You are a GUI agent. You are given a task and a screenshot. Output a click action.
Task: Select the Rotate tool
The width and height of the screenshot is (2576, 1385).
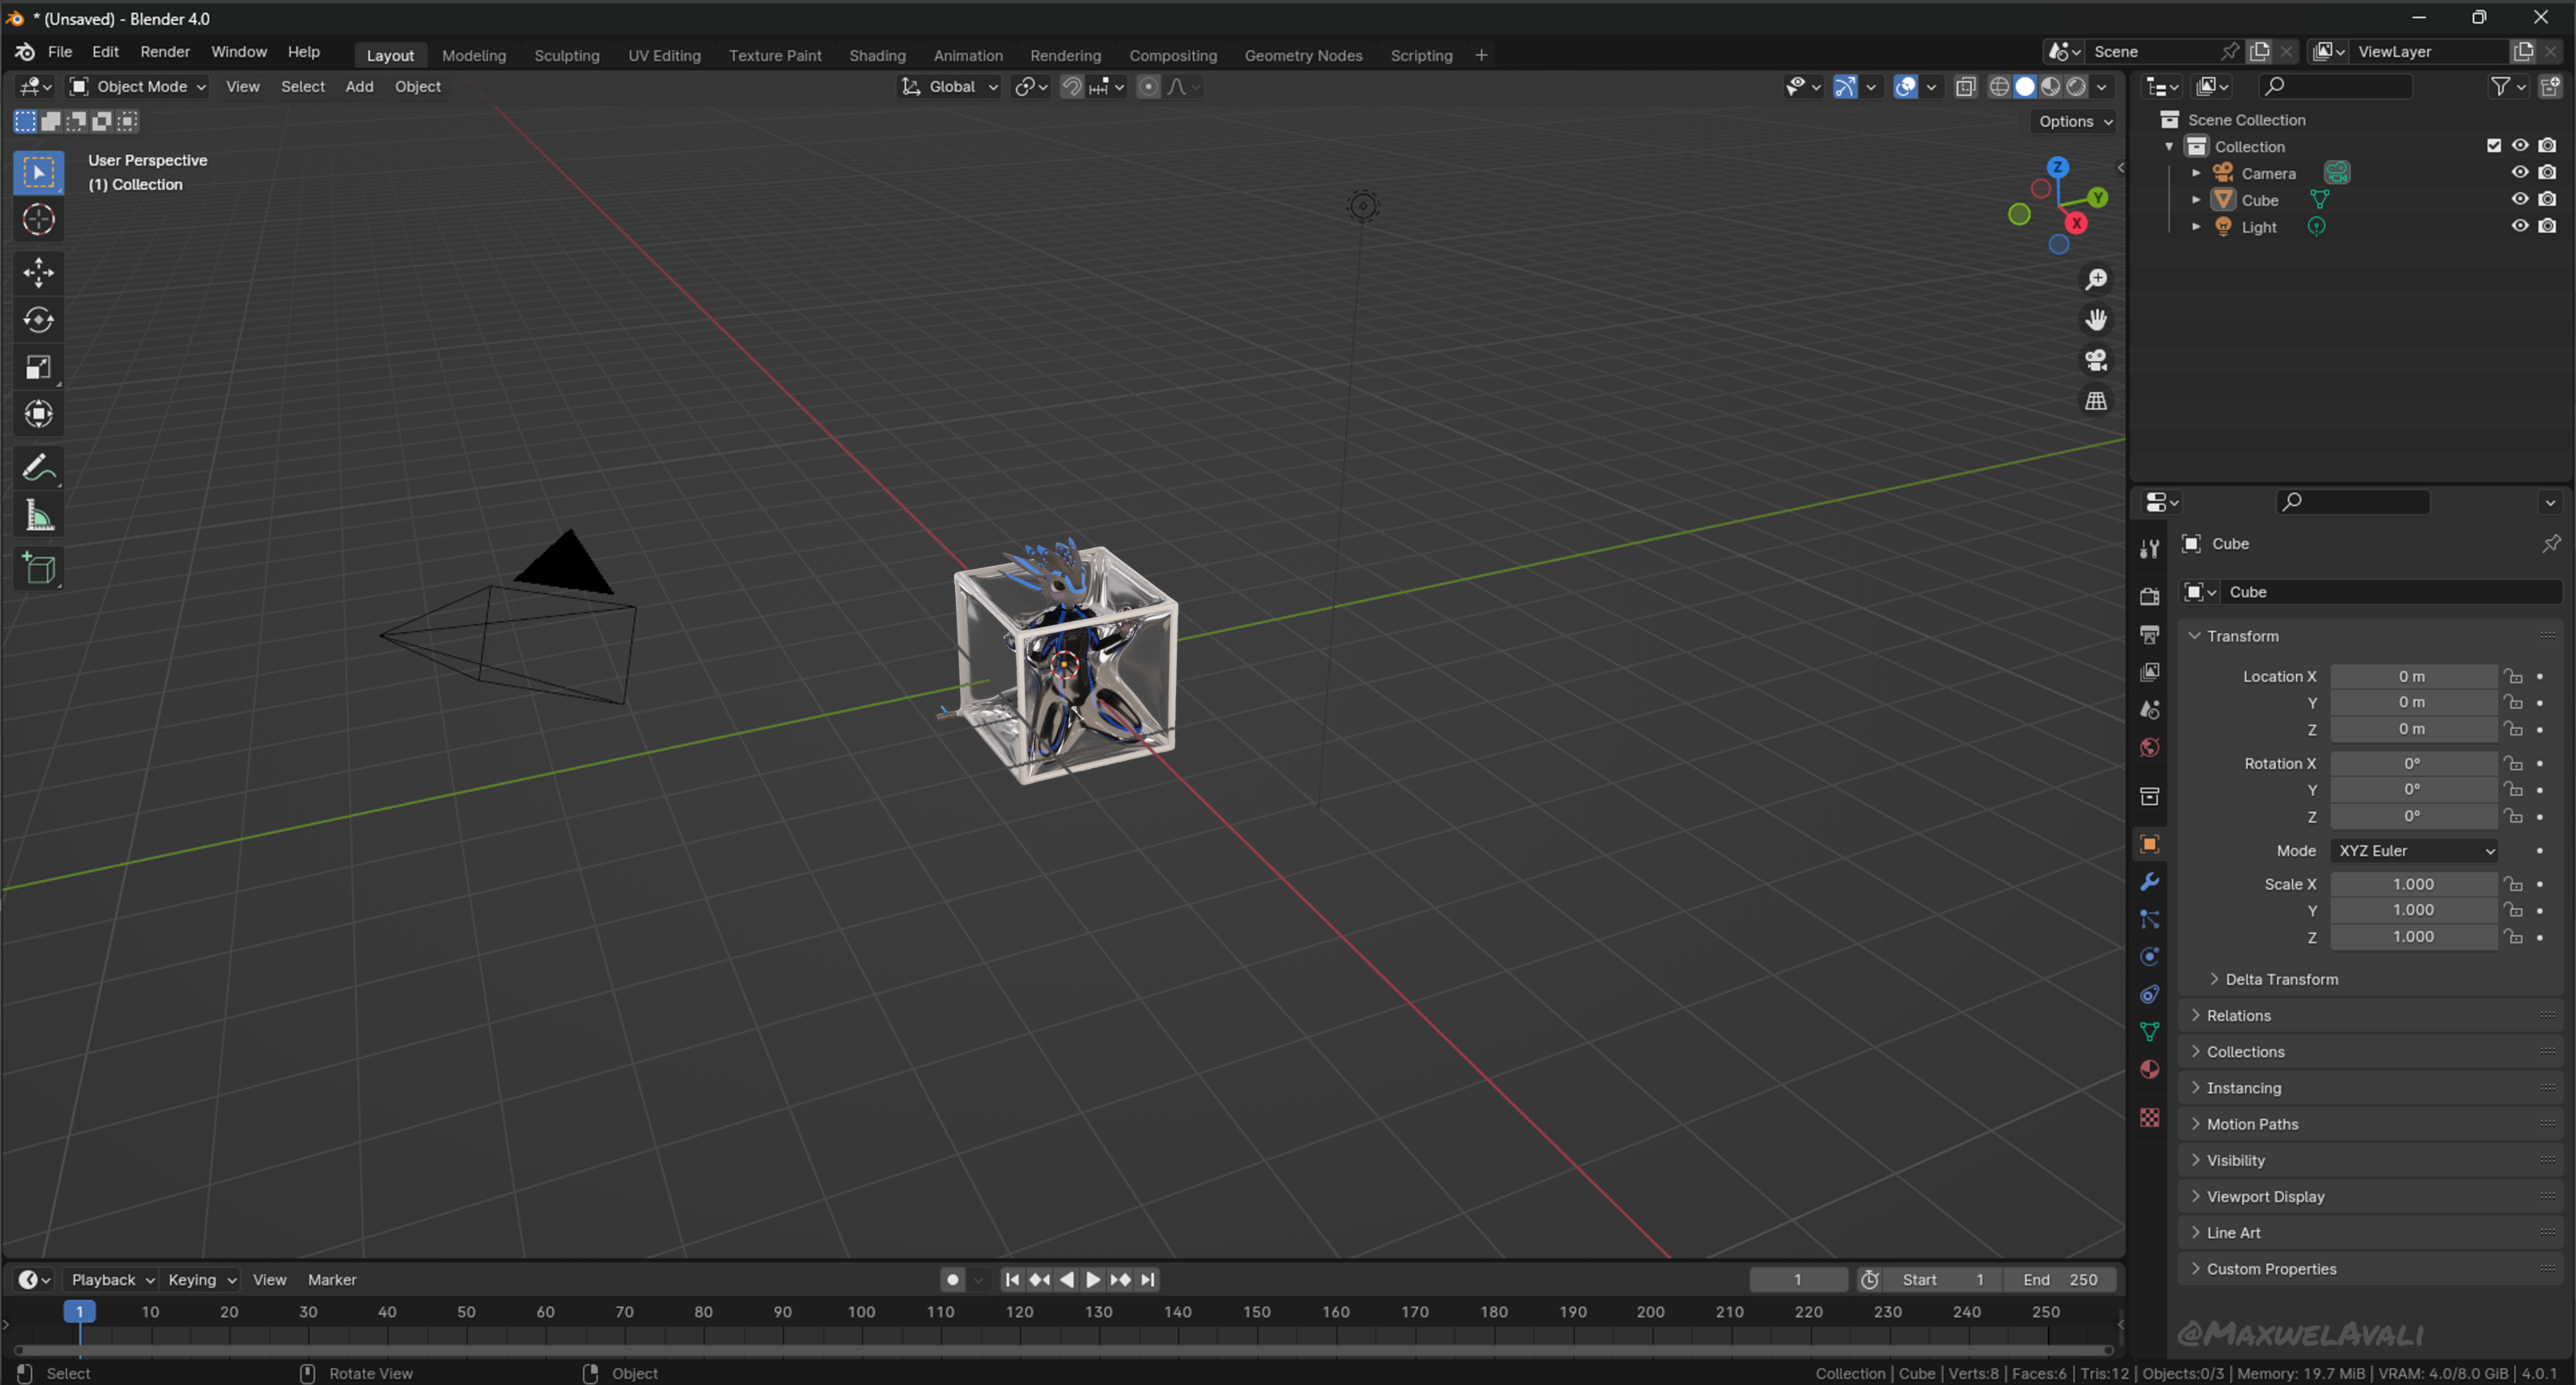(38, 320)
